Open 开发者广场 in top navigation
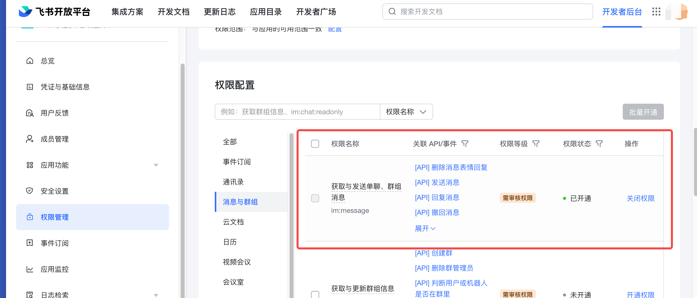Image resolution: width=697 pixels, height=298 pixels. point(316,12)
